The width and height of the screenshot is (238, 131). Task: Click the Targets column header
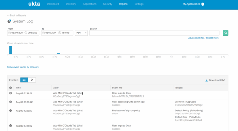pyautogui.click(x=179, y=88)
